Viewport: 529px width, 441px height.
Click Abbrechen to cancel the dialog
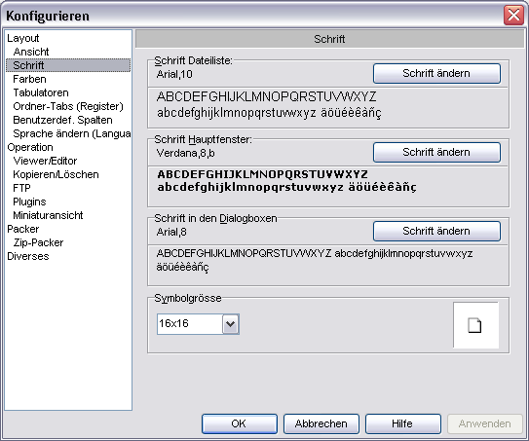(321, 423)
